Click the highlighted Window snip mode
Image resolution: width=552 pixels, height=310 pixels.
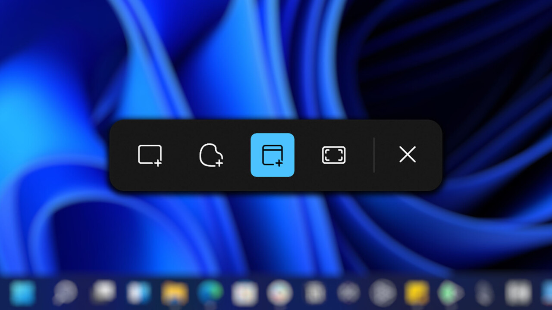pos(273,155)
